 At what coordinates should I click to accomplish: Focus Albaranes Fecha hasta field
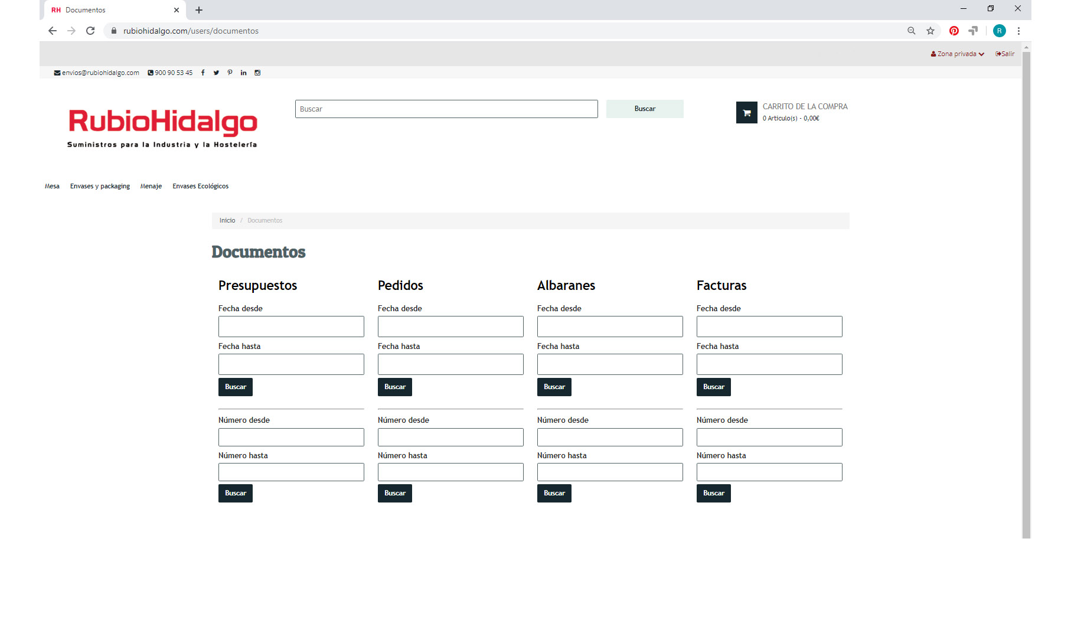click(610, 364)
